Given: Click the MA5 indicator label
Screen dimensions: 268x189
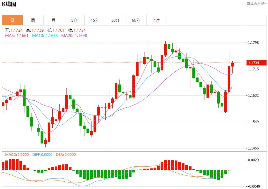Looking at the screenshot, I should [x=17, y=36].
